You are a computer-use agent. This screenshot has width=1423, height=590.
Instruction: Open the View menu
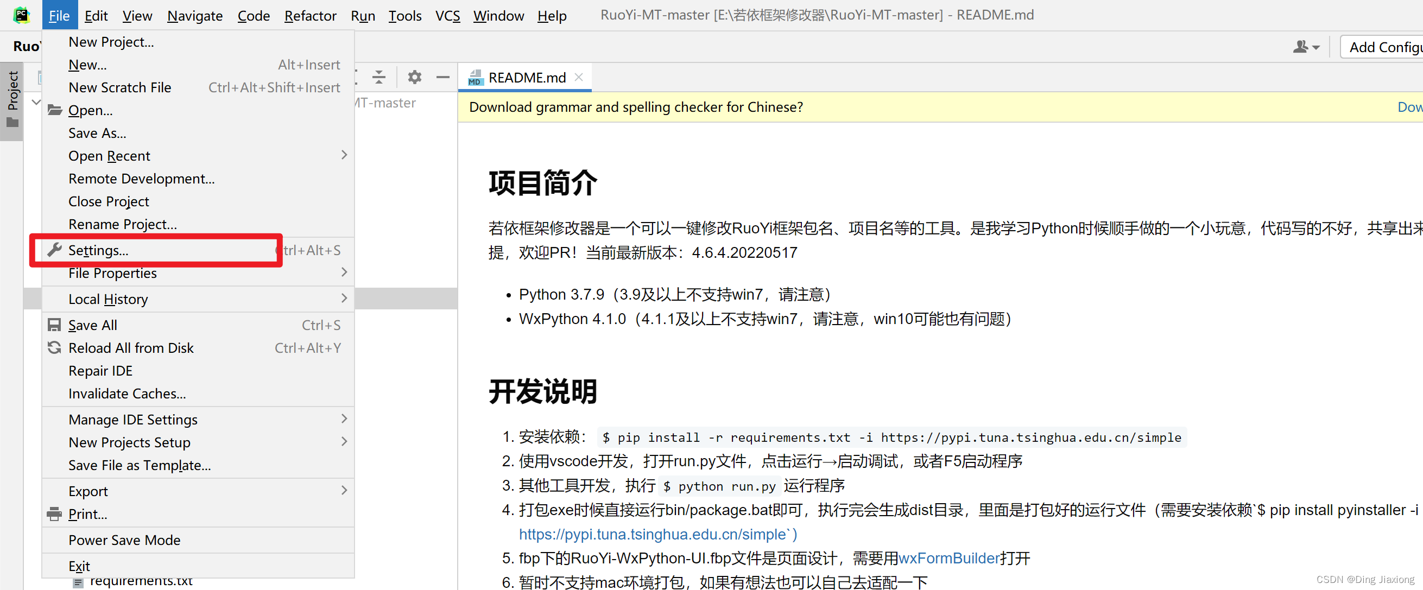point(137,15)
